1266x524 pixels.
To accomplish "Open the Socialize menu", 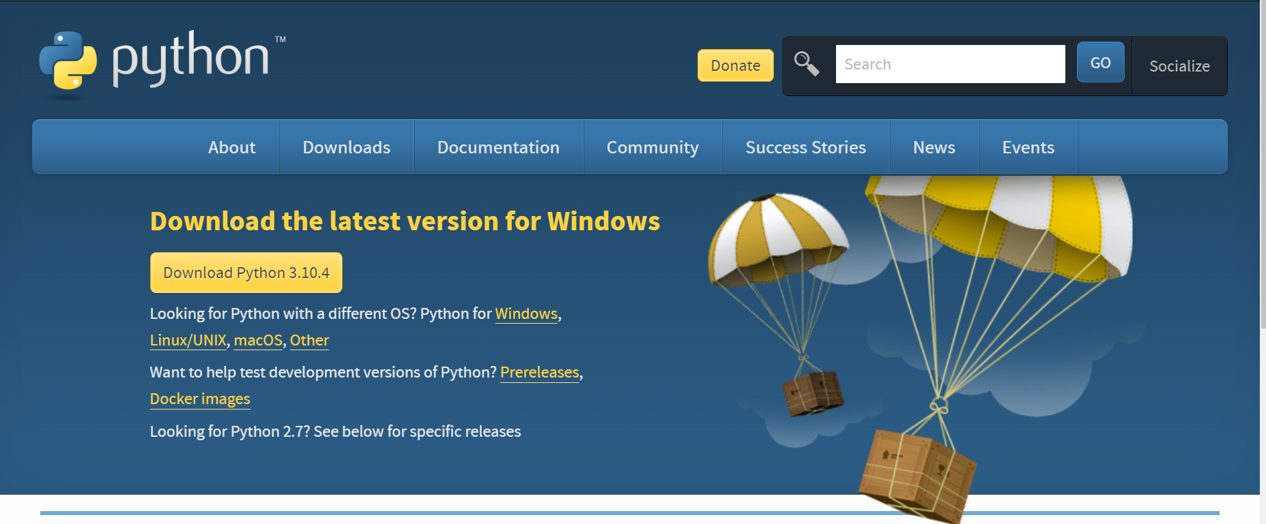I will [1179, 66].
